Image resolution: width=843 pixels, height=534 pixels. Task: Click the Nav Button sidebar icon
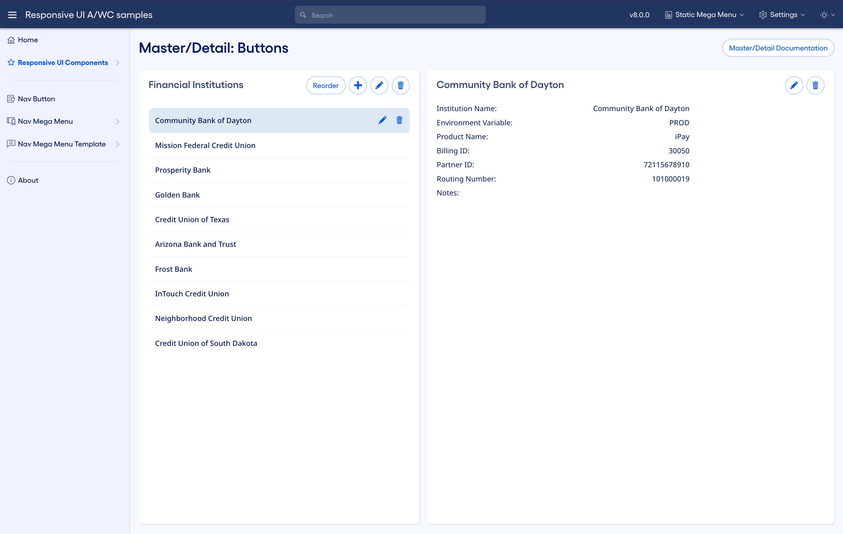click(11, 99)
